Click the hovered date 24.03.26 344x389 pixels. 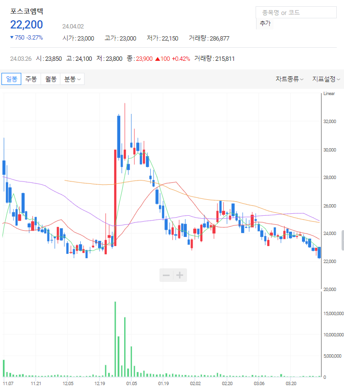pos(21,59)
